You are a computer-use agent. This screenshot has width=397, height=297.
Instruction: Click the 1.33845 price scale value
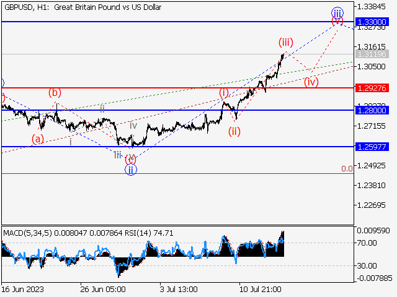click(x=371, y=7)
